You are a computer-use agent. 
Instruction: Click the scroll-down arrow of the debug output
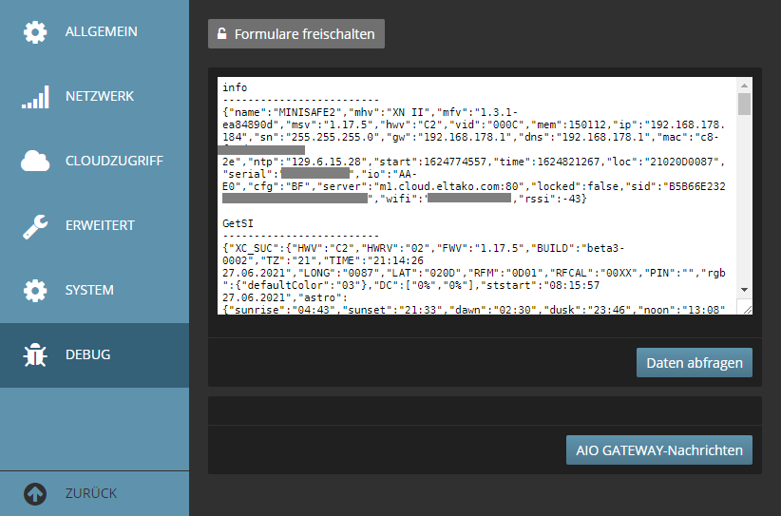pos(744,291)
